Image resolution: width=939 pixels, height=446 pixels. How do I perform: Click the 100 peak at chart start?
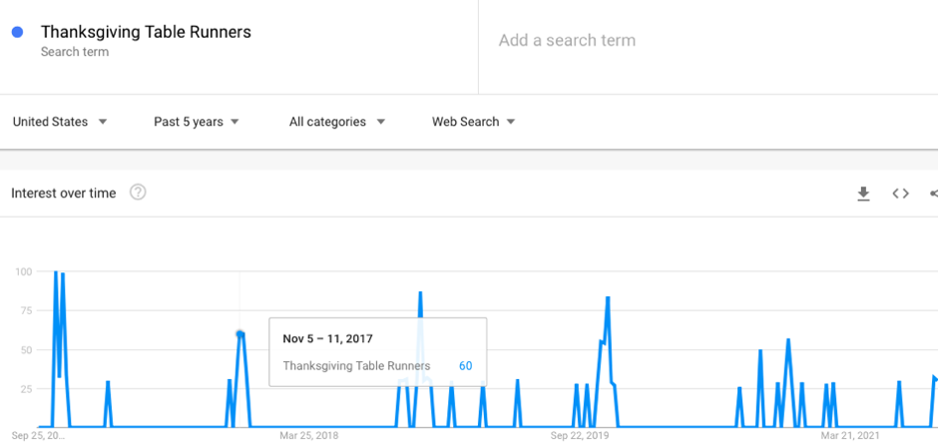55,271
